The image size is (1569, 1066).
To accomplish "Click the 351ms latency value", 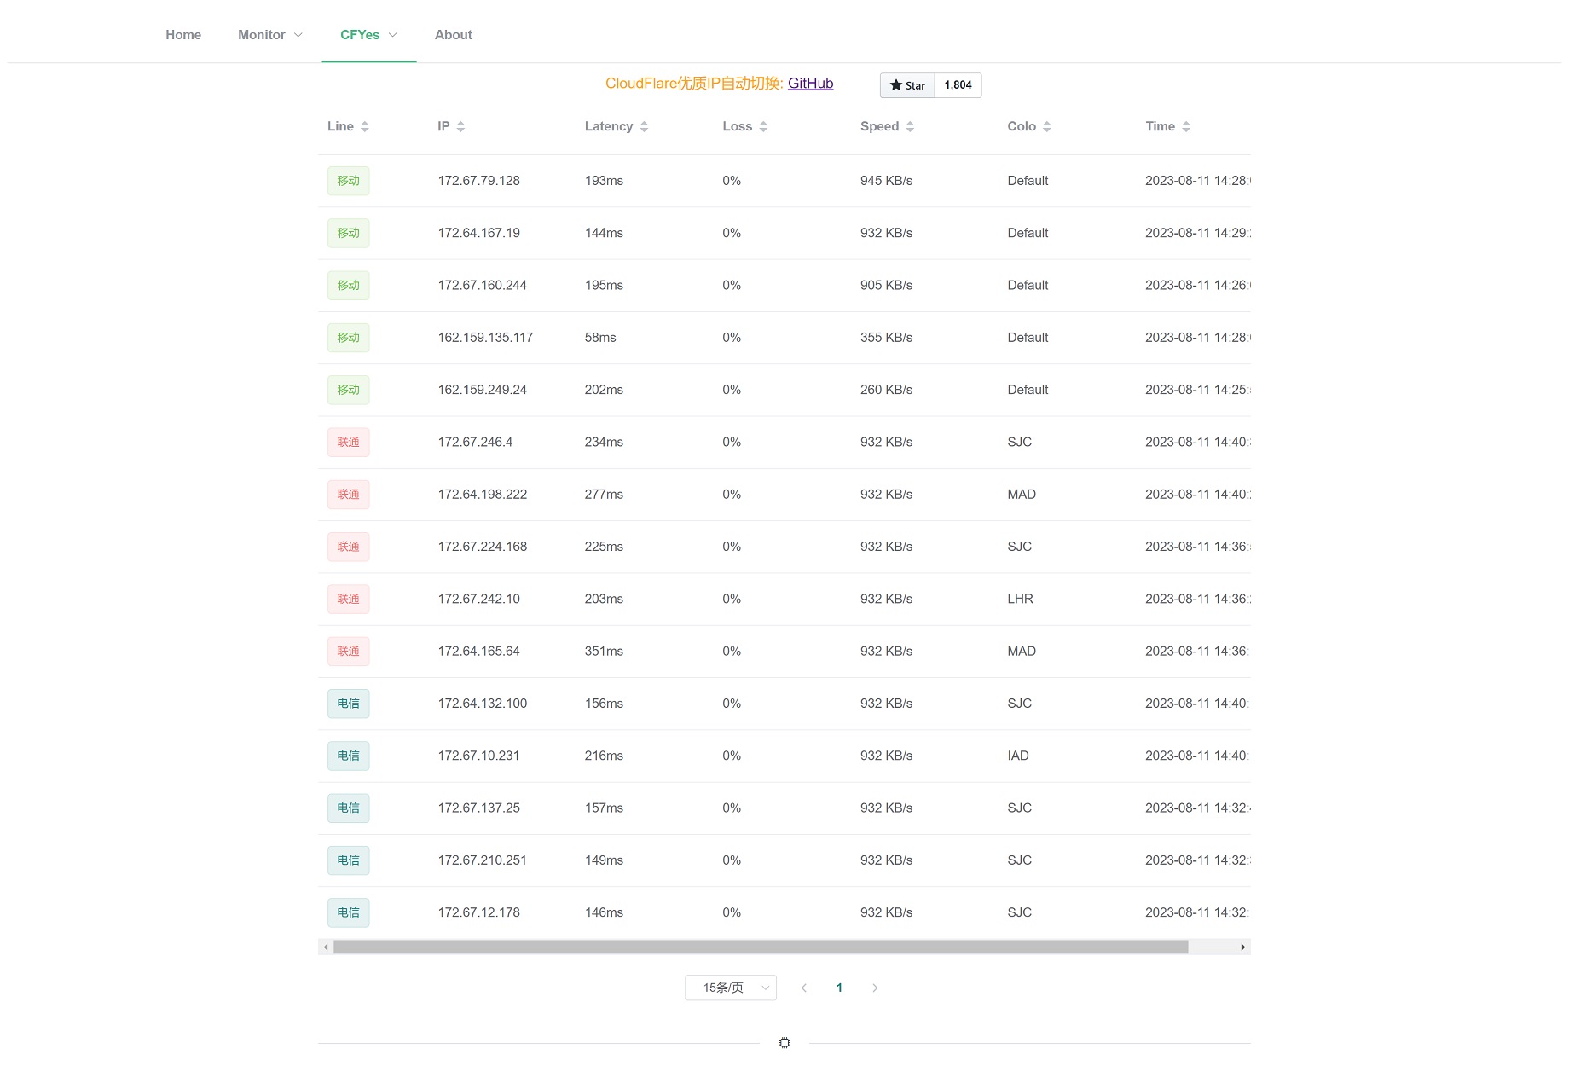I will [604, 652].
